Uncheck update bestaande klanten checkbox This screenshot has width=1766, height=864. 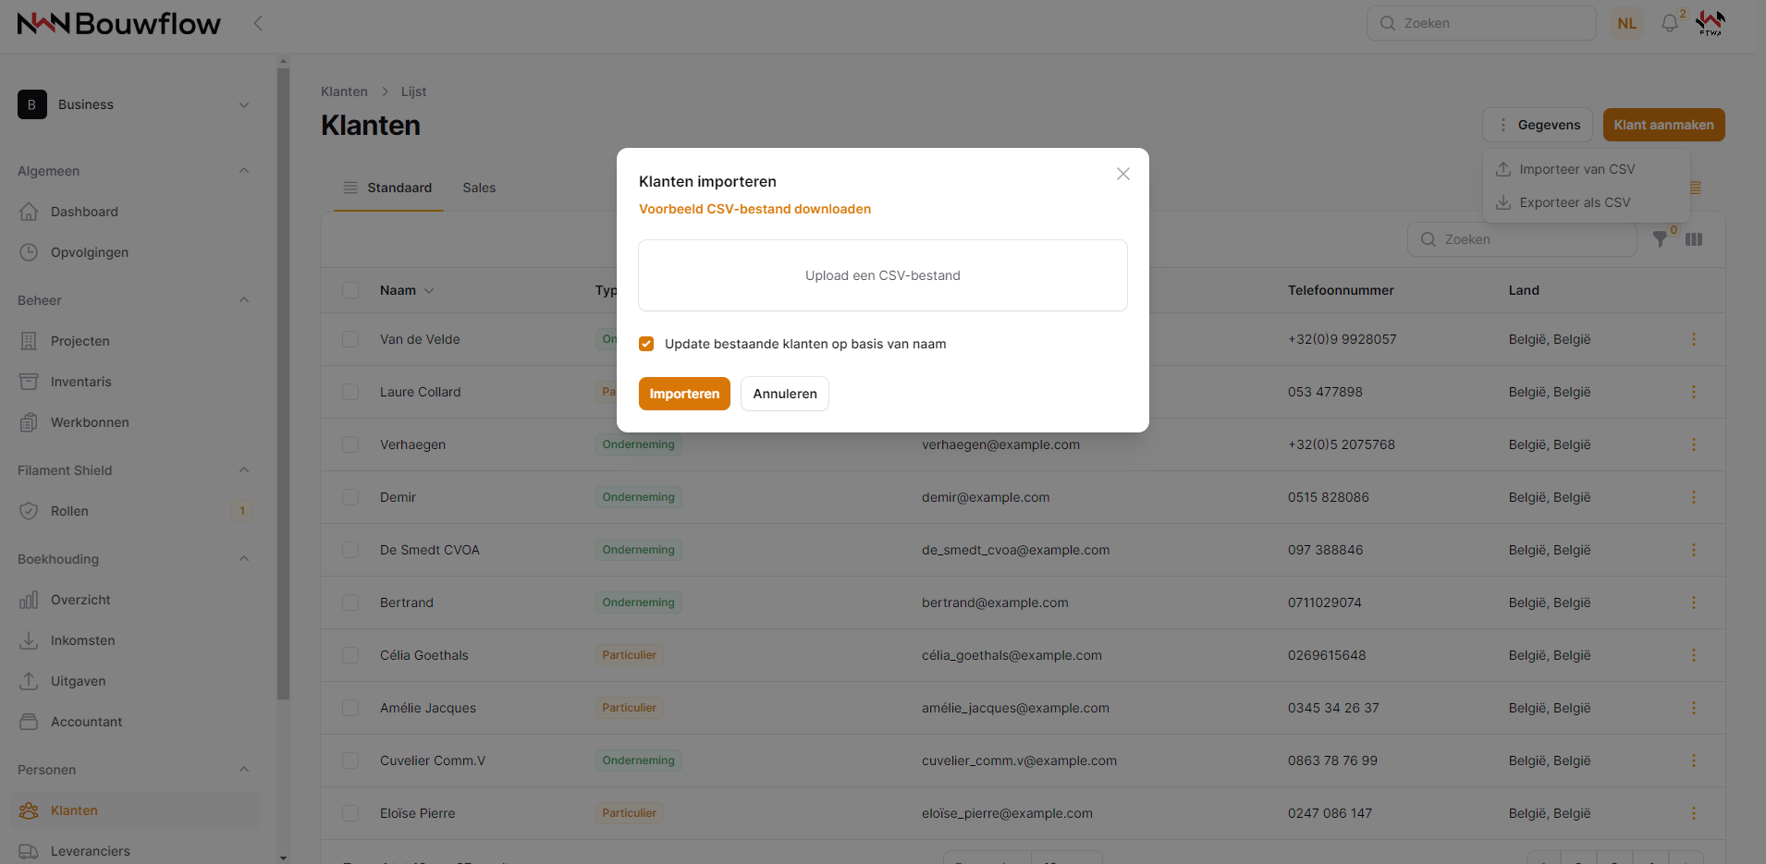coord(646,344)
